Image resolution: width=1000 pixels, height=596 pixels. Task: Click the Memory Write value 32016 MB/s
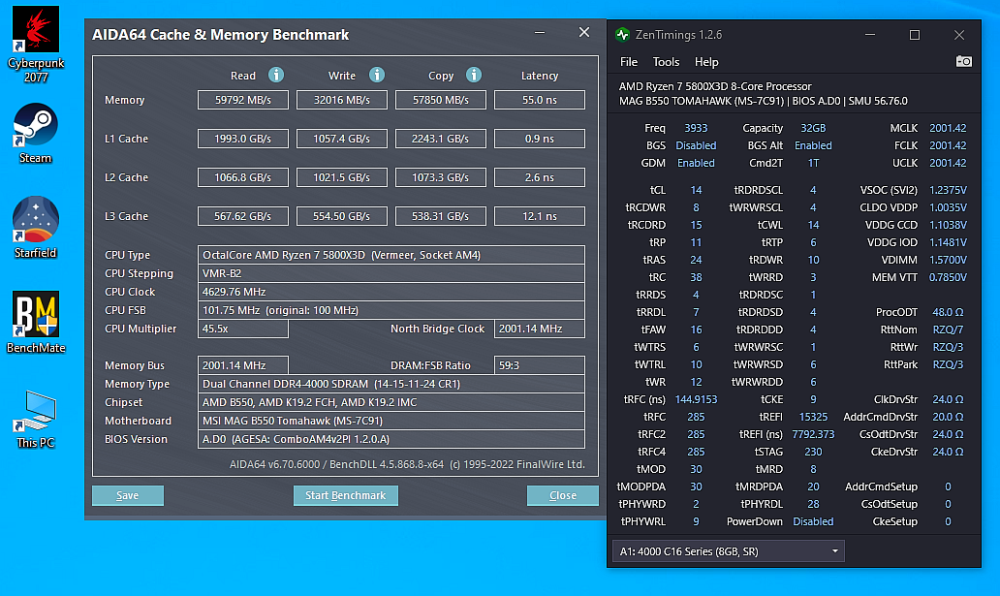click(342, 100)
